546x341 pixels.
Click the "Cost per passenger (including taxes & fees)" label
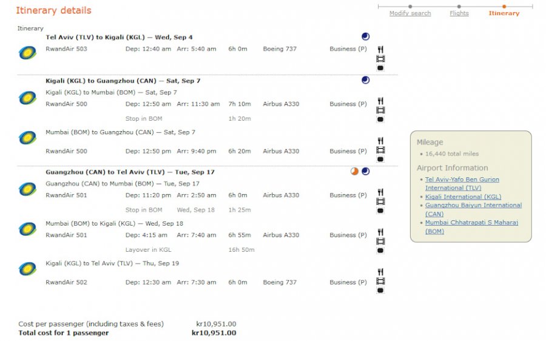coord(91,324)
